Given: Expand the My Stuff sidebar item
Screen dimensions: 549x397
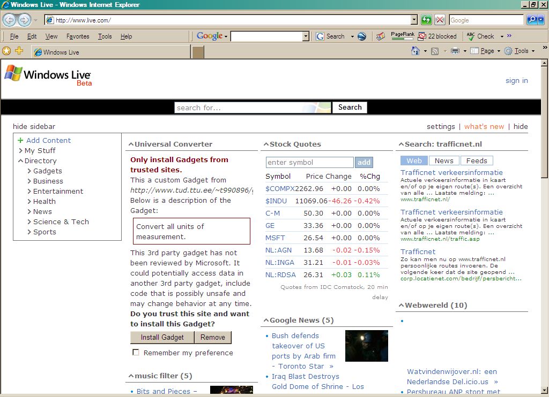Looking at the screenshot, I should tap(21, 151).
